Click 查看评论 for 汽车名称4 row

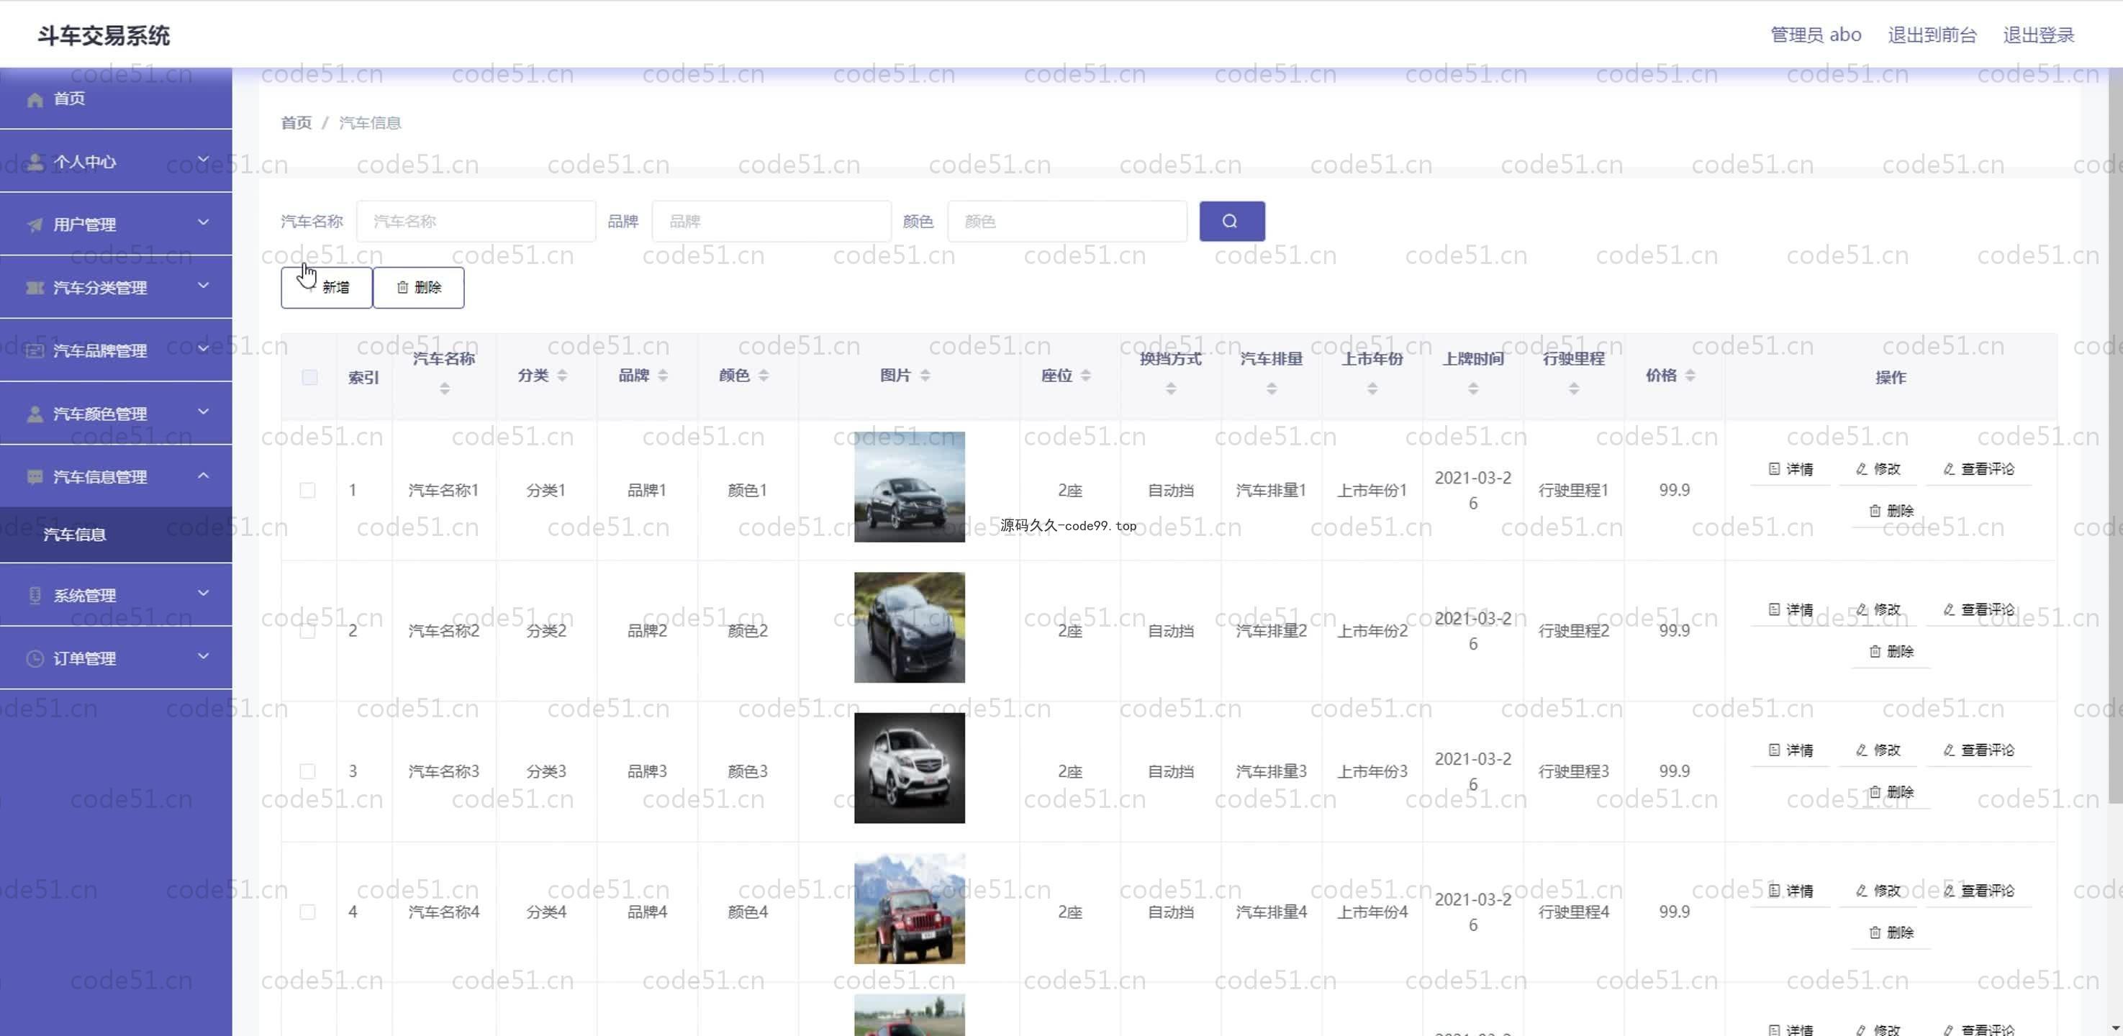[1978, 891]
